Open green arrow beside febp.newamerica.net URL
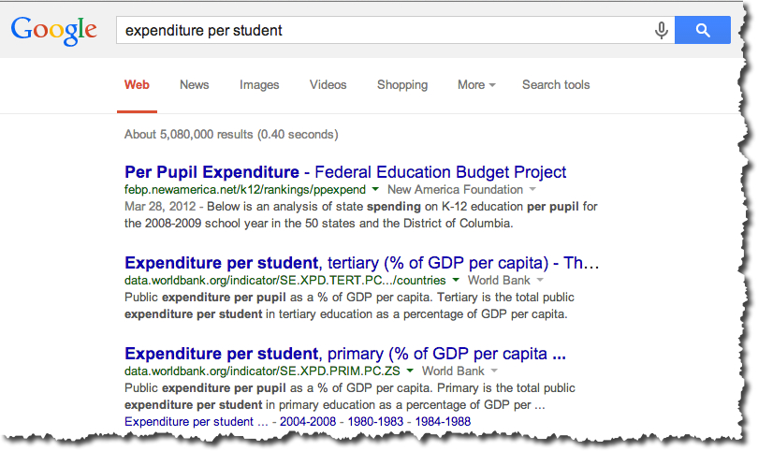This screenshot has width=758, height=451. 375,190
